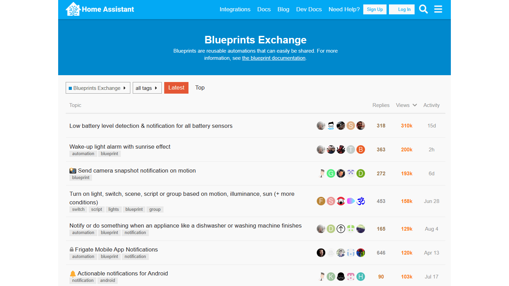Follow the blueprint documentation link
Screen dimensions: 509x286
274,58
